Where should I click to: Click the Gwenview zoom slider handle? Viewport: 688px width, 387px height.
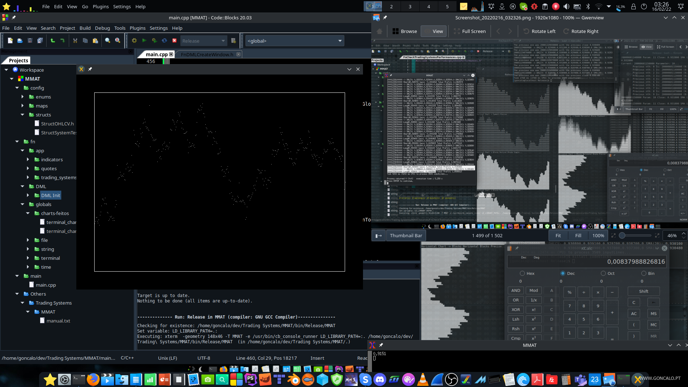pyautogui.click(x=622, y=235)
